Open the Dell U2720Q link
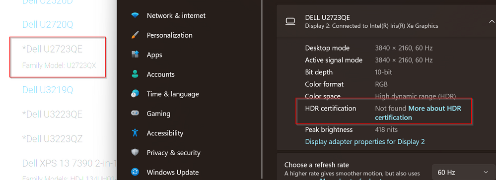Image resolution: width=496 pixels, height=180 pixels. click(x=48, y=24)
